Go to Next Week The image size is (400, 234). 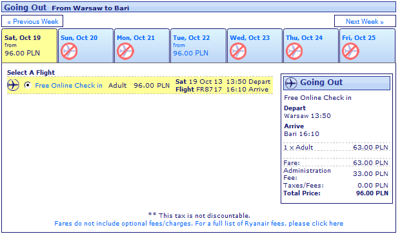click(x=365, y=21)
